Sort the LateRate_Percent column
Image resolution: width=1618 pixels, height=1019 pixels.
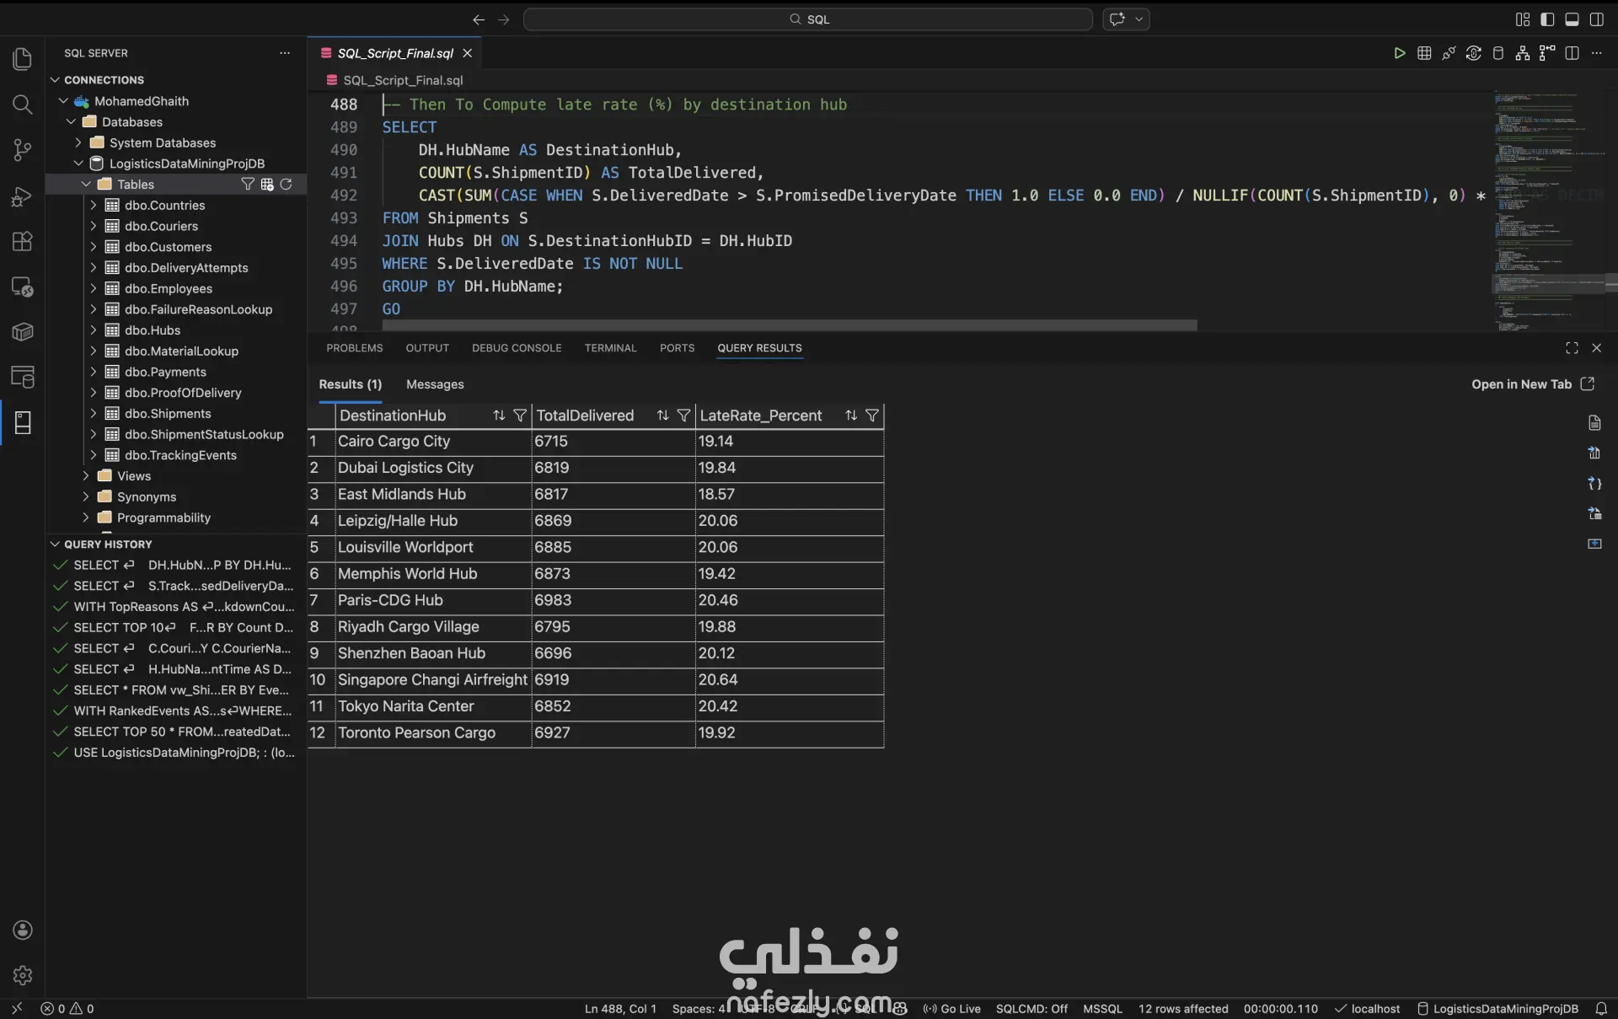851,416
